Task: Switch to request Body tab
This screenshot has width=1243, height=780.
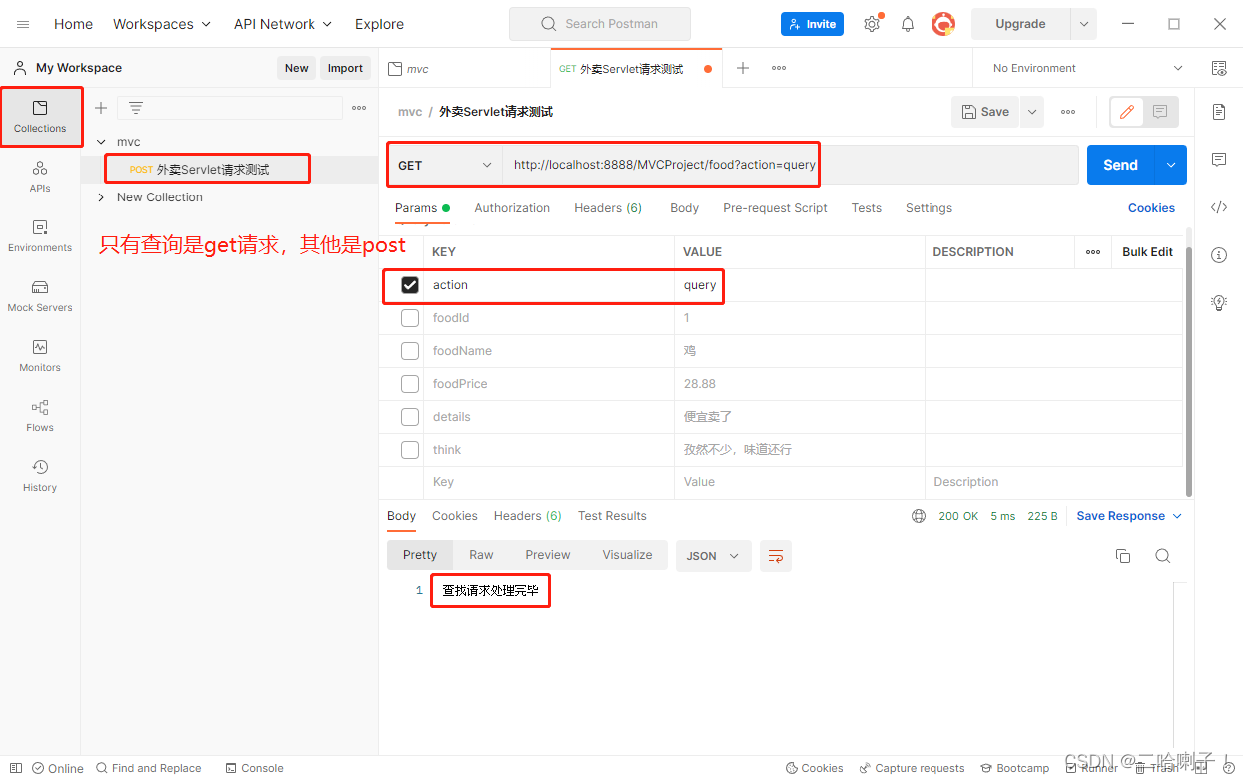Action: [x=684, y=208]
